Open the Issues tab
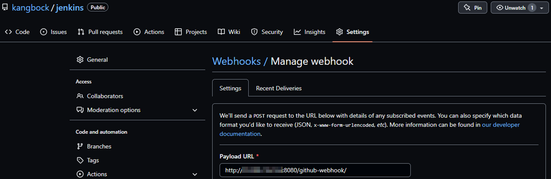551x179 pixels. point(53,32)
